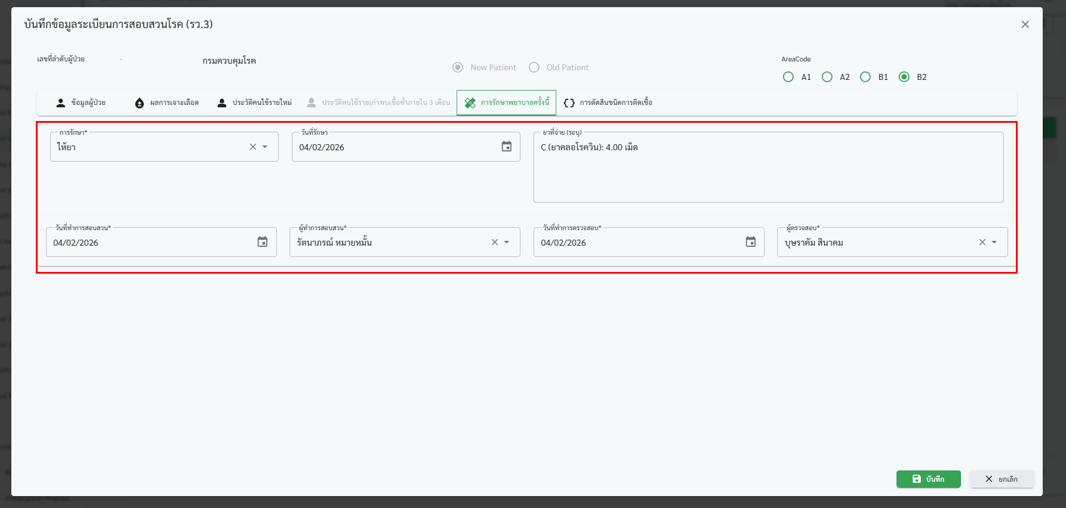Viewport: 1066px width, 508px height.
Task: Expand the การรักษา dropdown arrow
Action: coord(265,147)
